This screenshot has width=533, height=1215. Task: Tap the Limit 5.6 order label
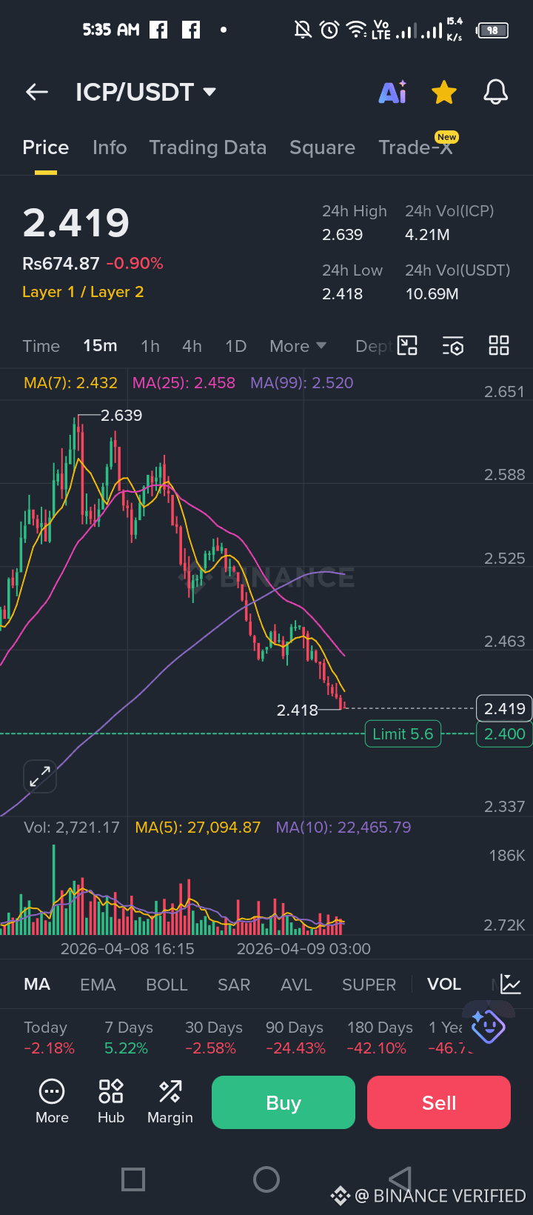tap(403, 733)
